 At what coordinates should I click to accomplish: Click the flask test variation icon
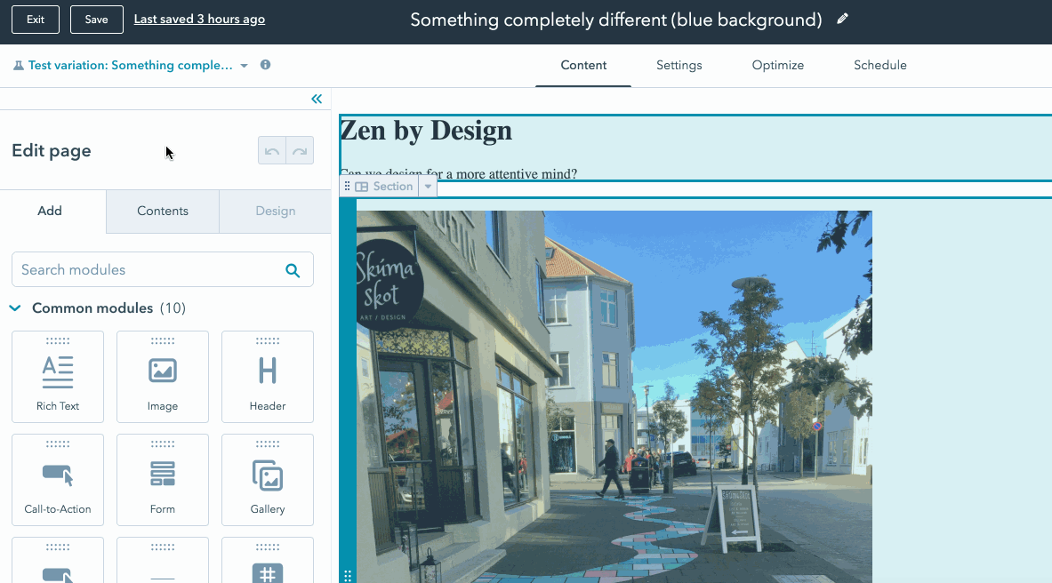point(19,65)
